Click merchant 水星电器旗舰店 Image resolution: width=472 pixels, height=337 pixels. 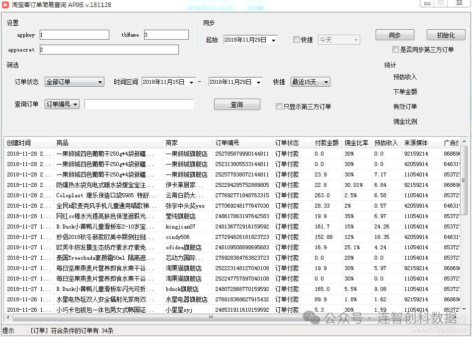[x=186, y=299]
